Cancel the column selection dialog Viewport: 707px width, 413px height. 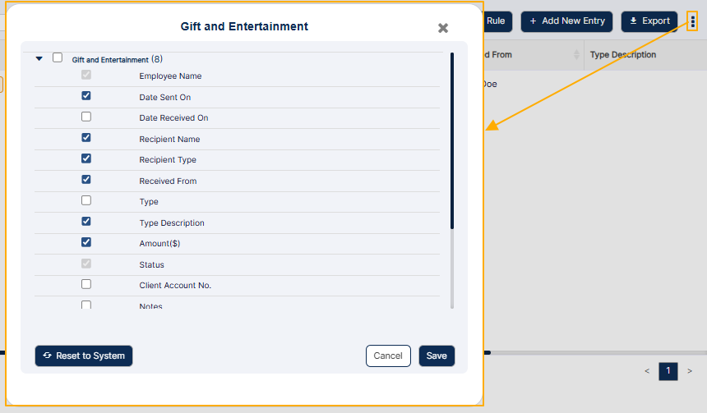[x=388, y=356]
